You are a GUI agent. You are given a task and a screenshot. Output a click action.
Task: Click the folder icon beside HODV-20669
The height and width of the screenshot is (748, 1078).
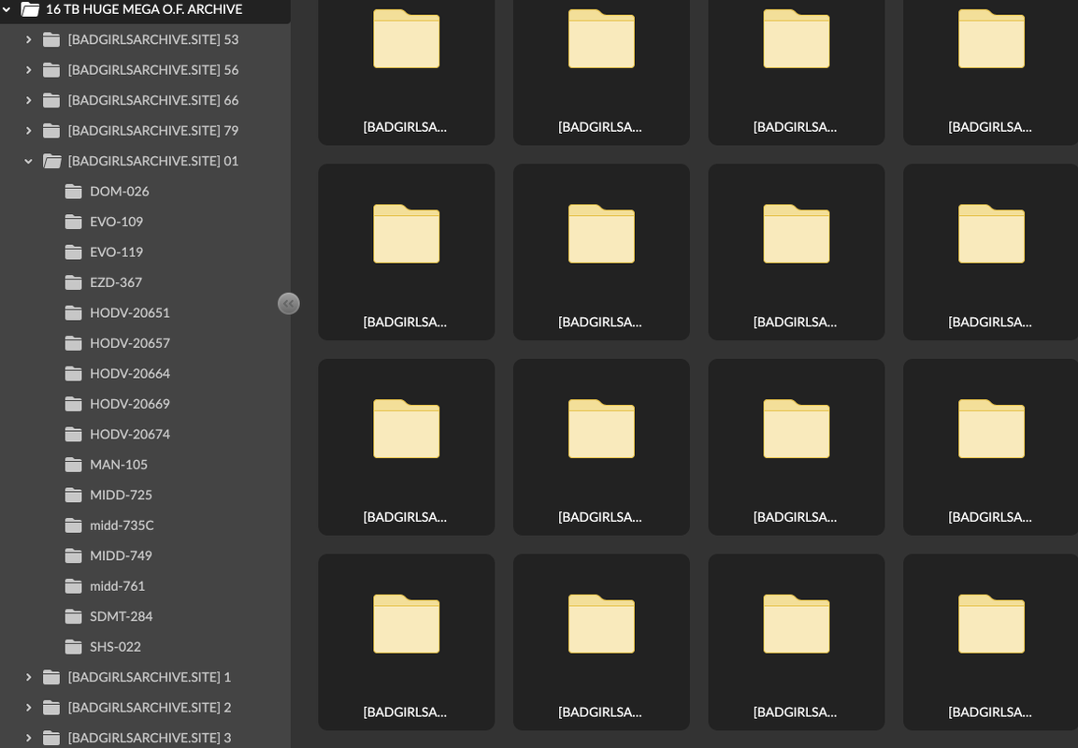(74, 404)
